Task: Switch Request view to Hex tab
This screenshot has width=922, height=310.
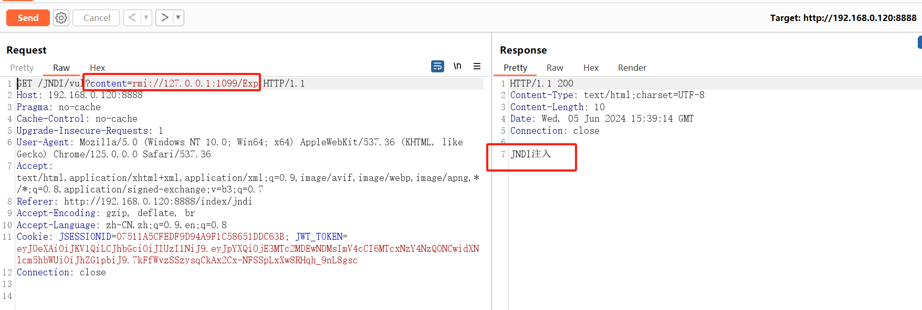Action: tap(97, 68)
